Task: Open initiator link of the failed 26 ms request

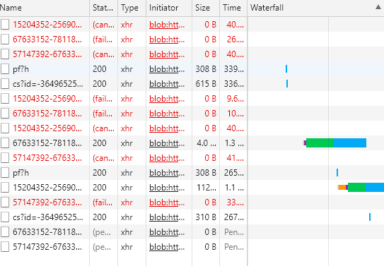Action: pos(167,40)
